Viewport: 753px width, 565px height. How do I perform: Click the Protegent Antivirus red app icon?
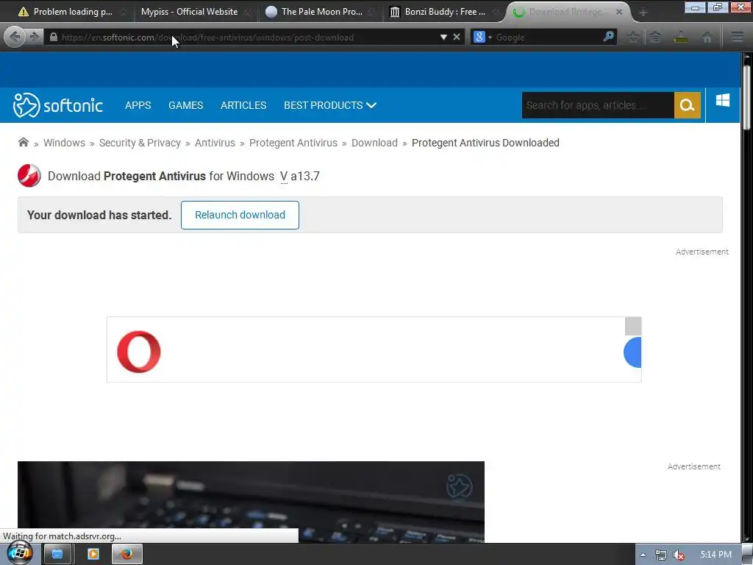click(29, 175)
